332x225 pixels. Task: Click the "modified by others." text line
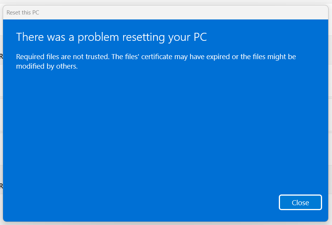click(x=47, y=66)
